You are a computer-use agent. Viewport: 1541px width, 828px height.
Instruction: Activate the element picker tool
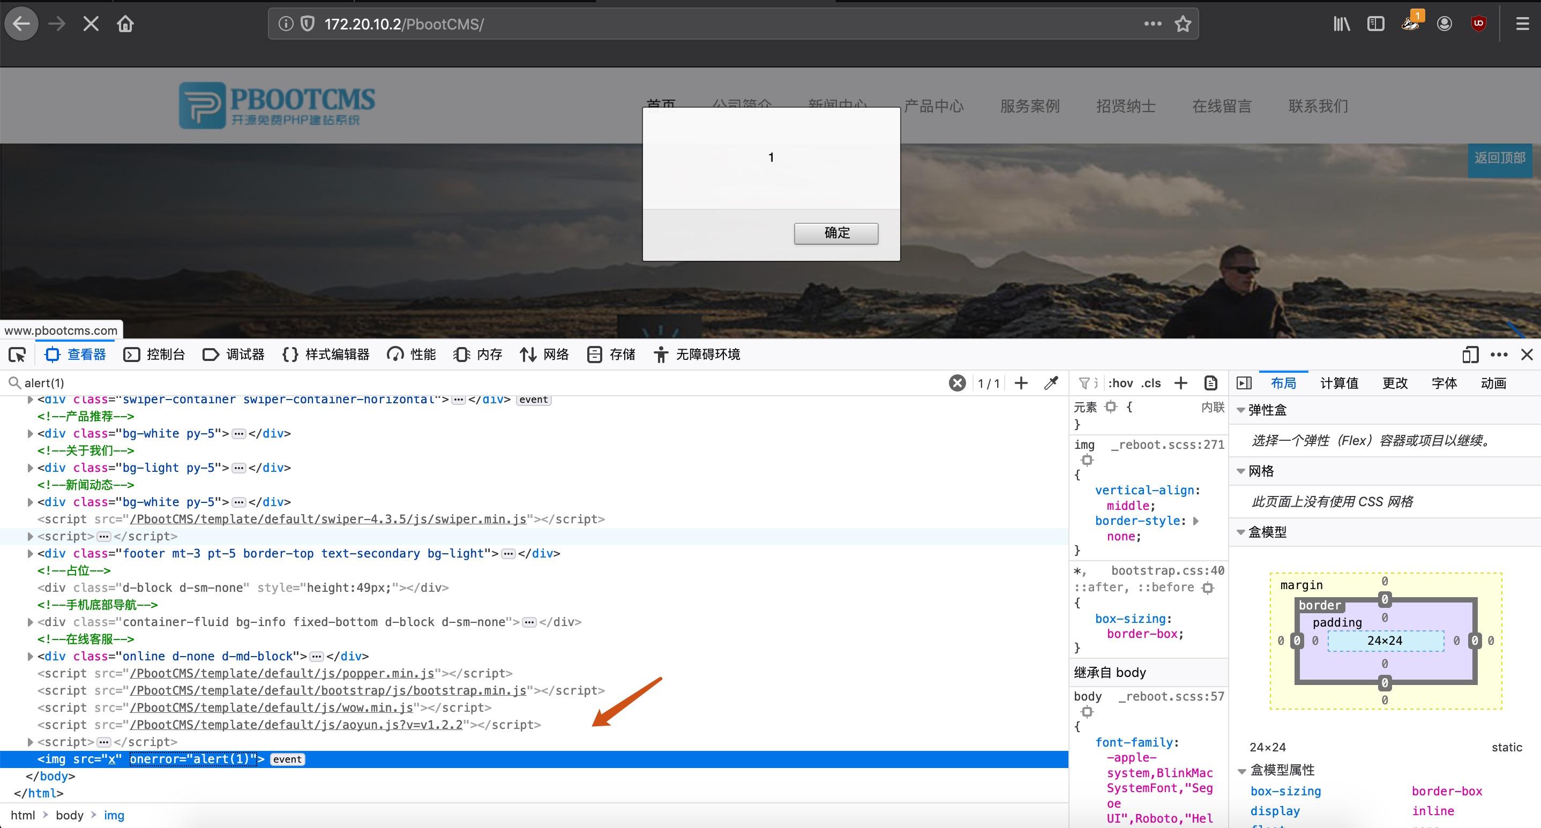pos(17,354)
